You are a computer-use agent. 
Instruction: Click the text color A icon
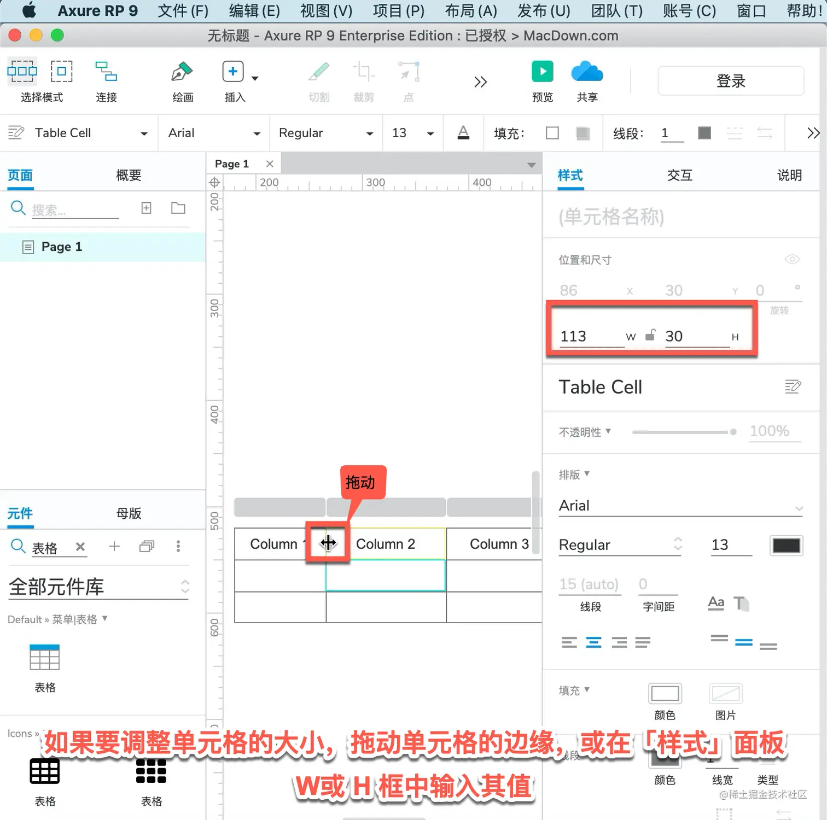(463, 132)
